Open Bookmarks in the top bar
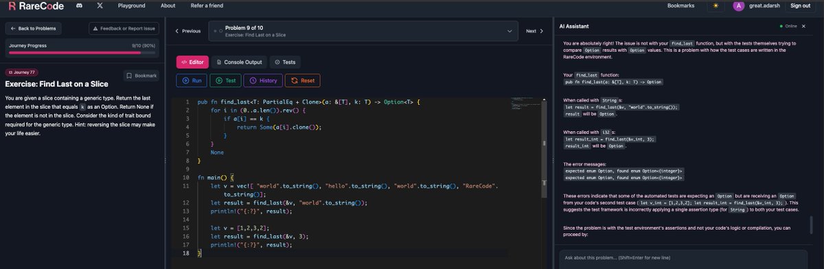This screenshot has height=269, width=824. pyautogui.click(x=680, y=6)
